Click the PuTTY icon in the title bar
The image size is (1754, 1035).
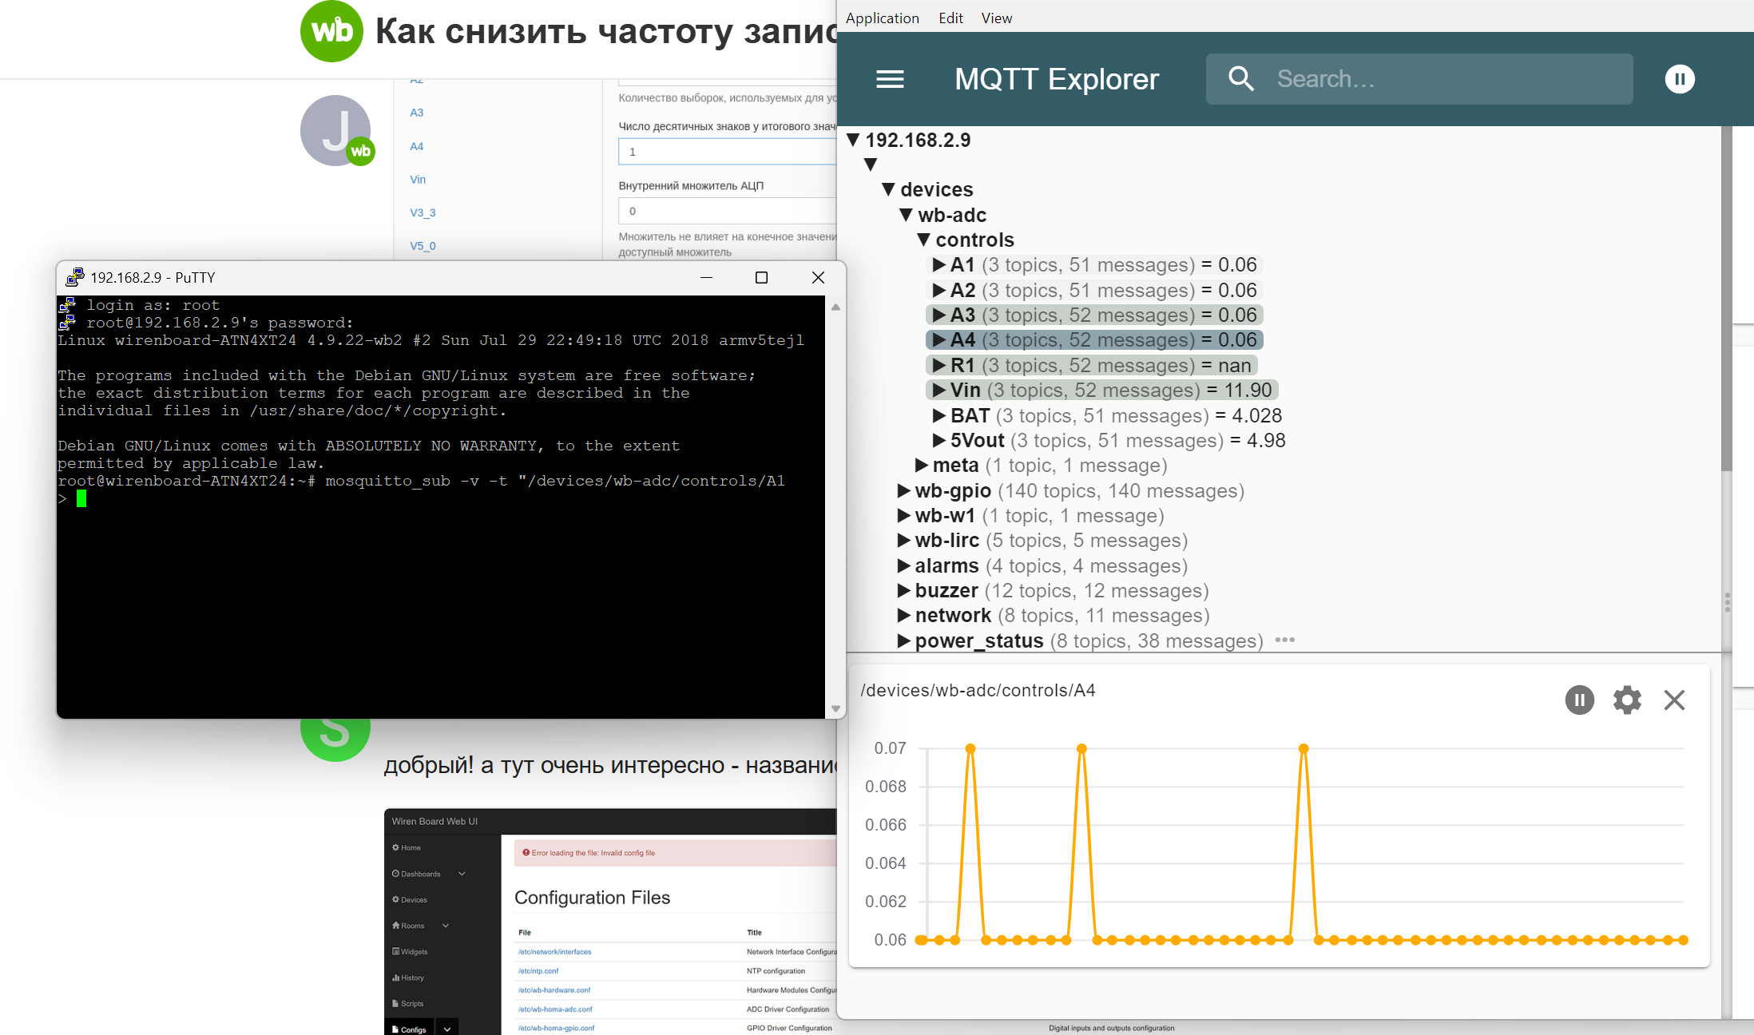[74, 277]
